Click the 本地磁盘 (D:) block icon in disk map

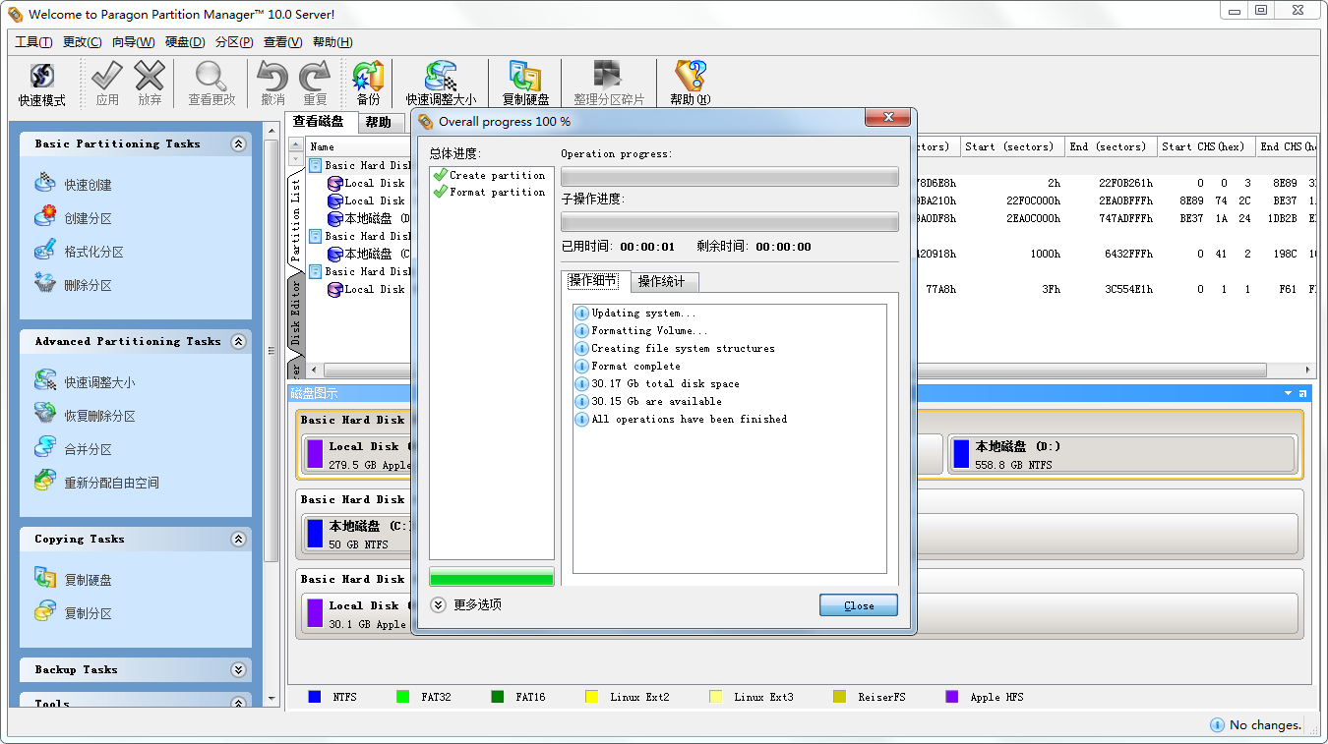click(x=961, y=453)
